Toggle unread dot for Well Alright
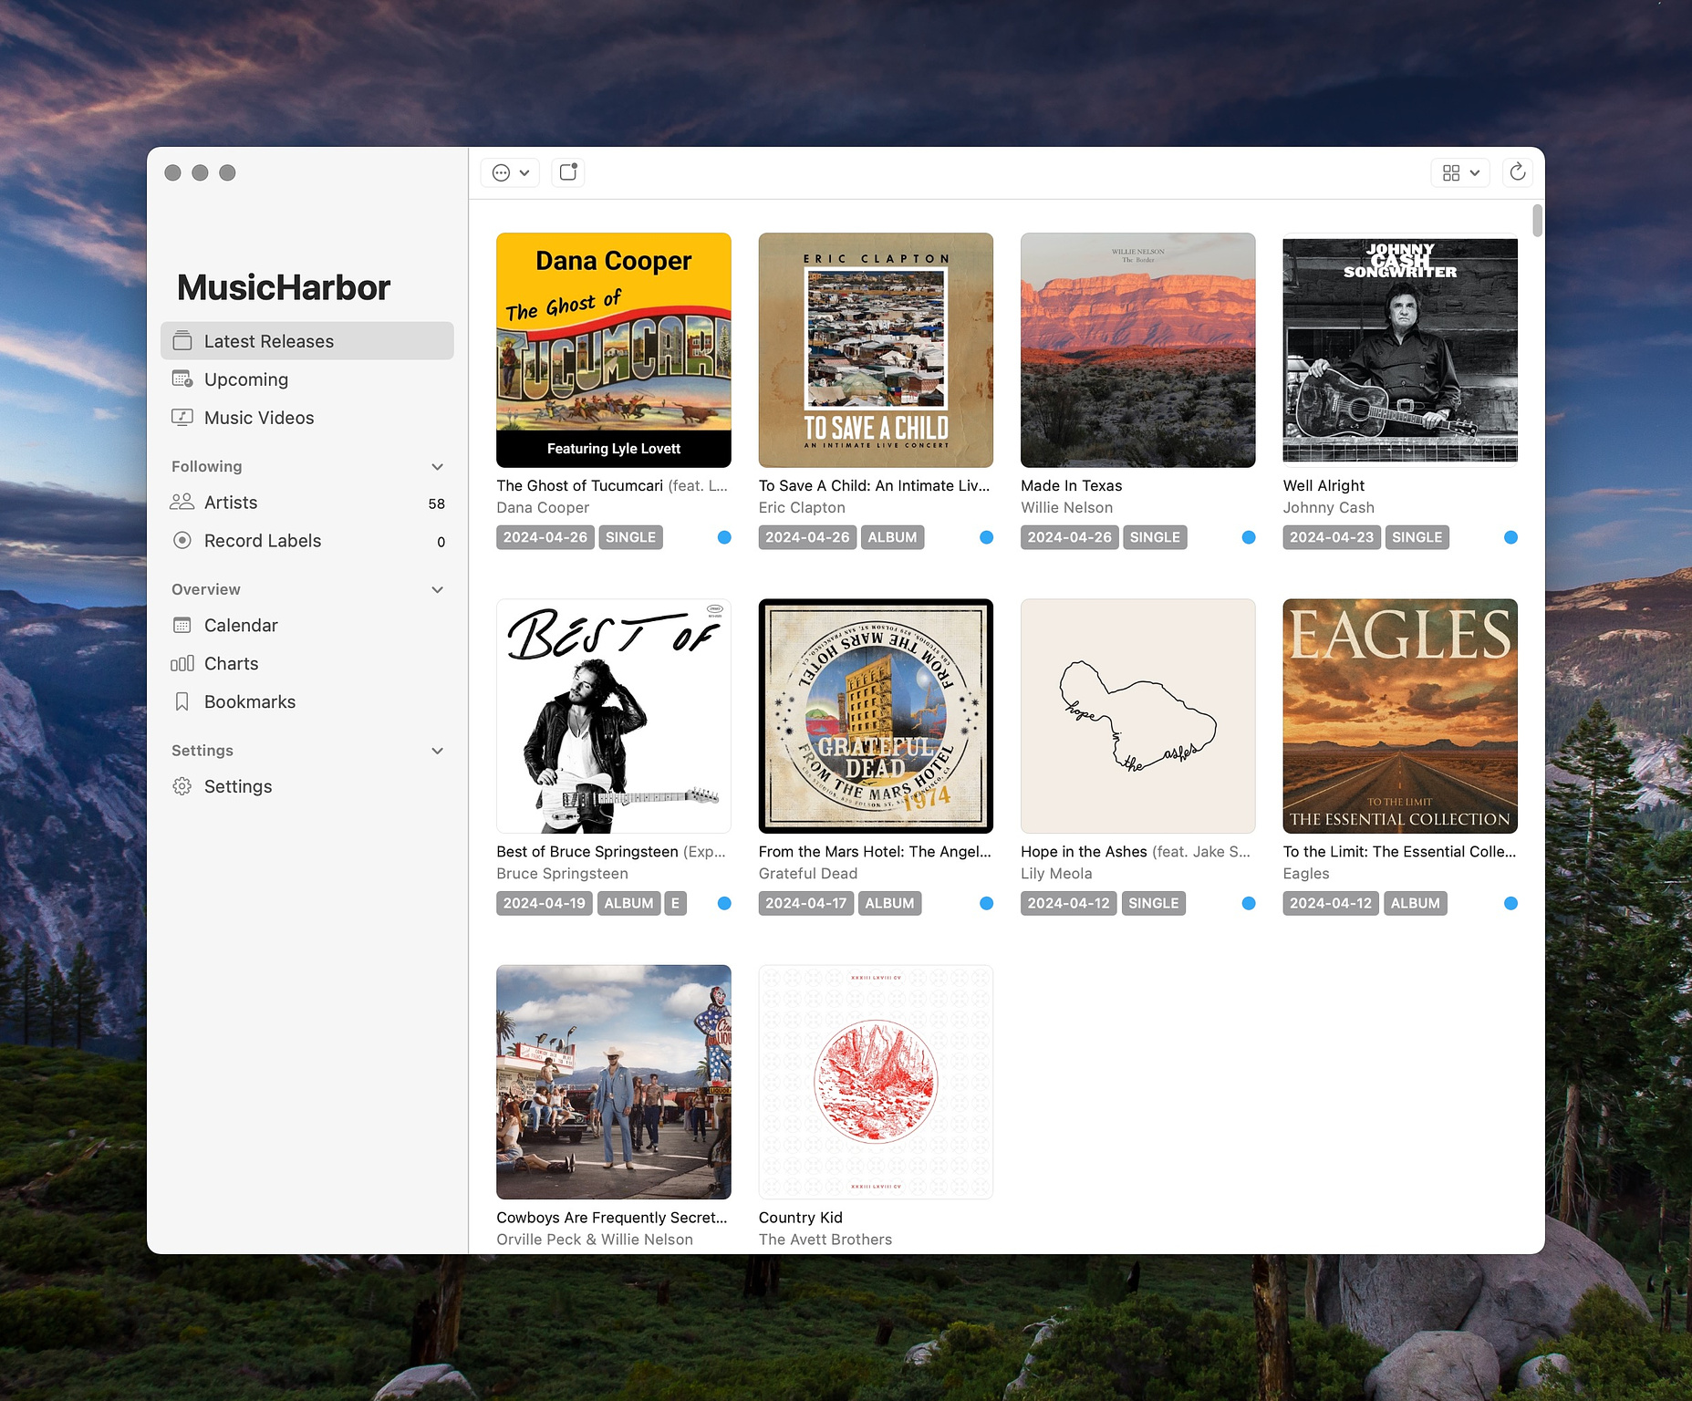Screen dimensions: 1692x1401 (1510, 537)
